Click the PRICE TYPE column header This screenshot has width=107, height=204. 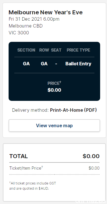tap(78, 50)
